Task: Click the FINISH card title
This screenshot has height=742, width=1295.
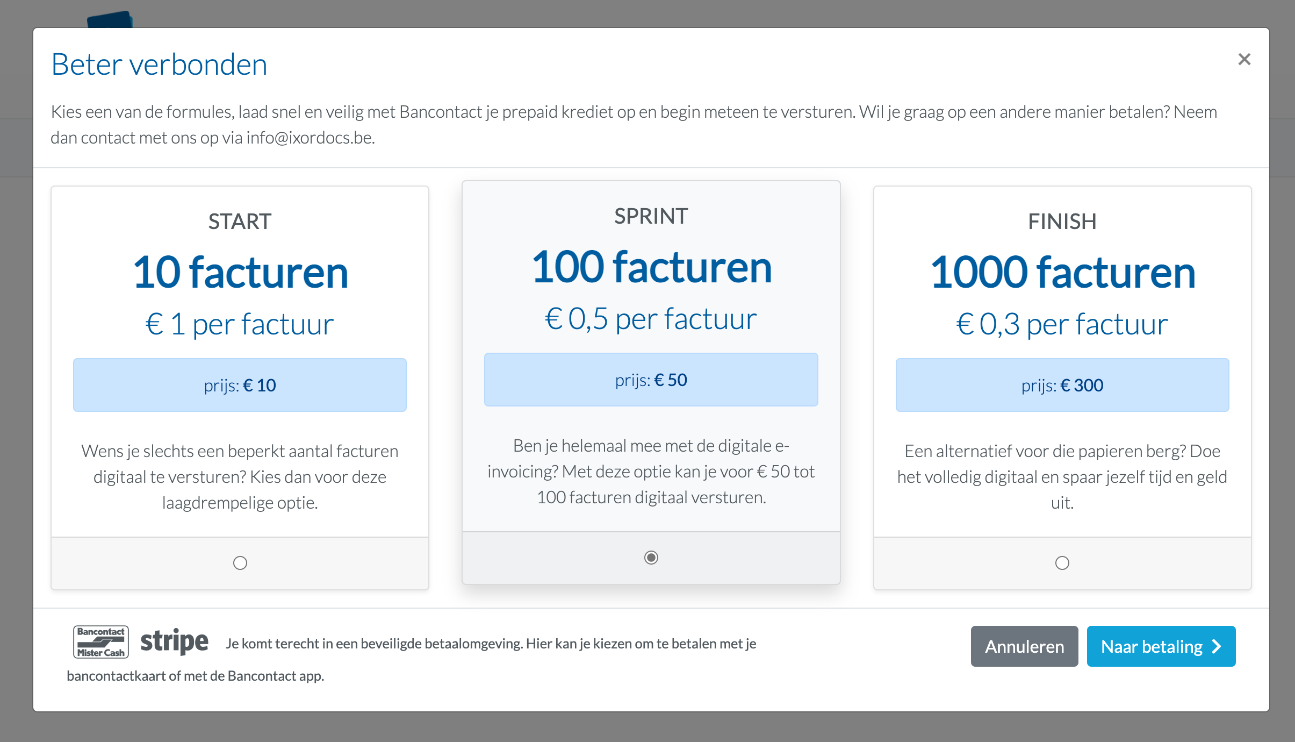Action: 1062,222
